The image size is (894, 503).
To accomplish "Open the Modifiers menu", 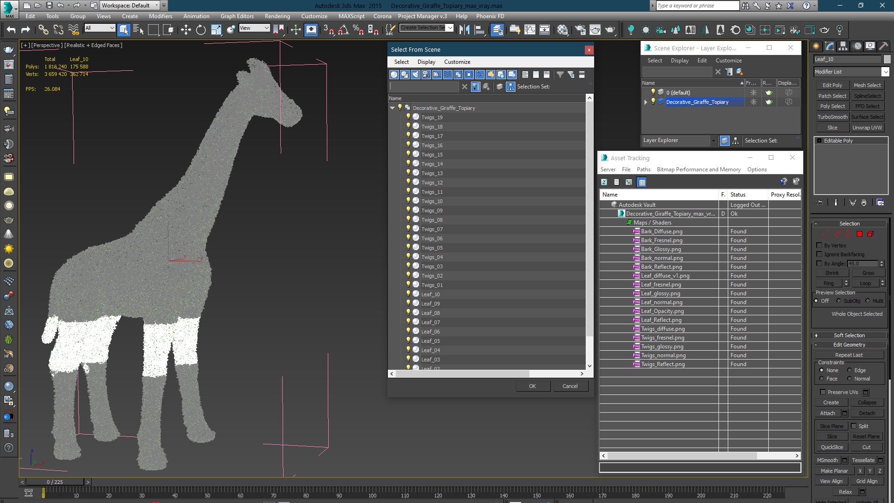I will (x=160, y=16).
